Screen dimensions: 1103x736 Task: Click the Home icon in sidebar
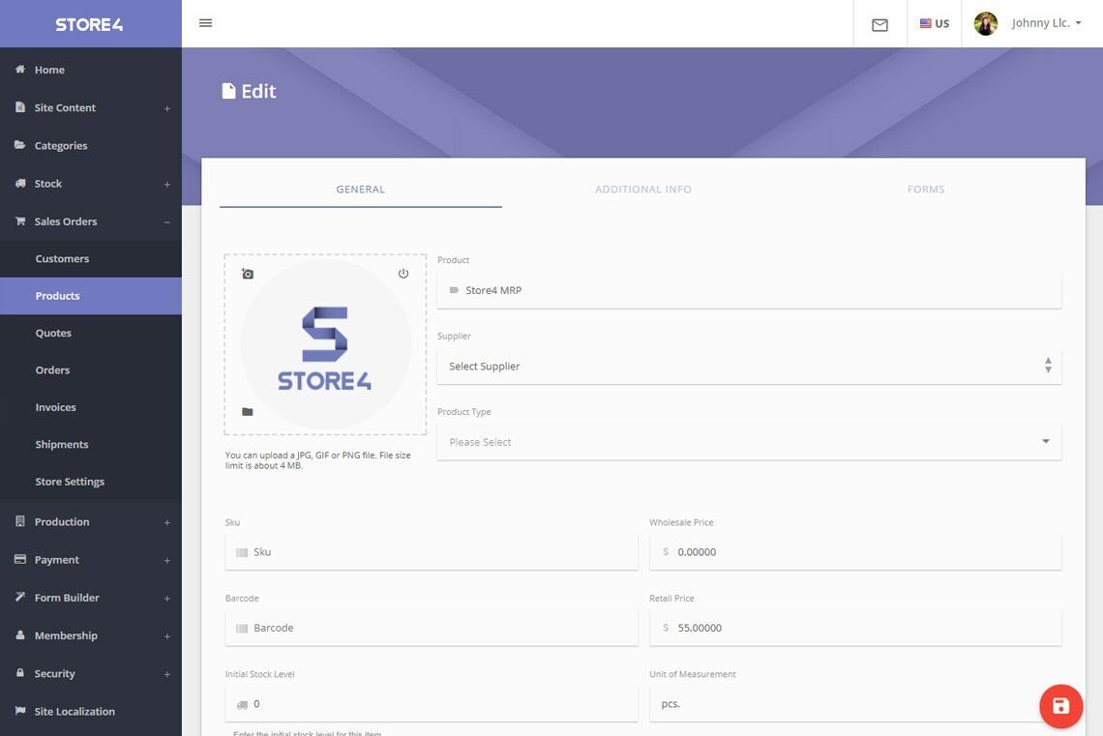20,69
